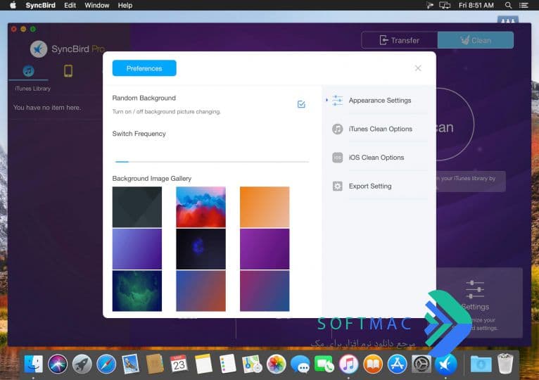Open the Window menu

pos(97,5)
